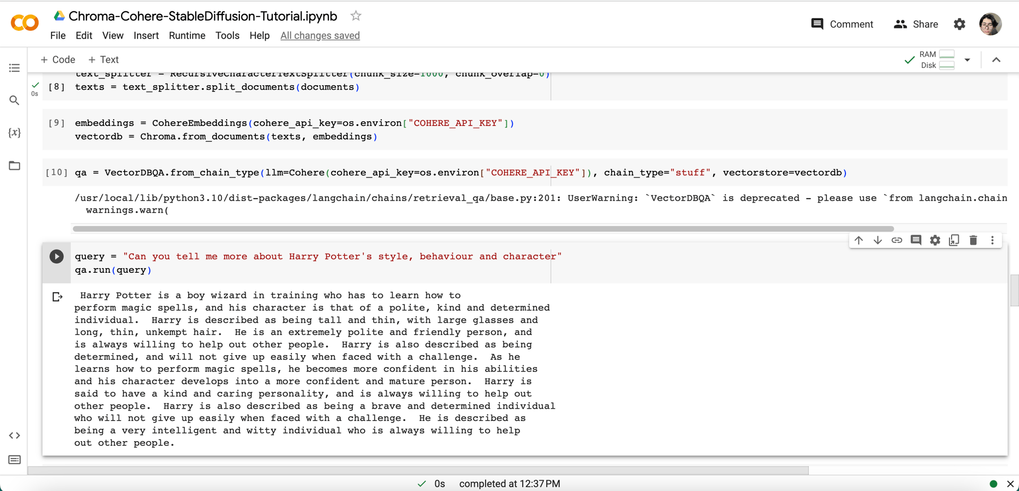Click the 'vectordb = Chroma.from_documents' line
This screenshot has width=1019, height=491.
[x=226, y=136]
